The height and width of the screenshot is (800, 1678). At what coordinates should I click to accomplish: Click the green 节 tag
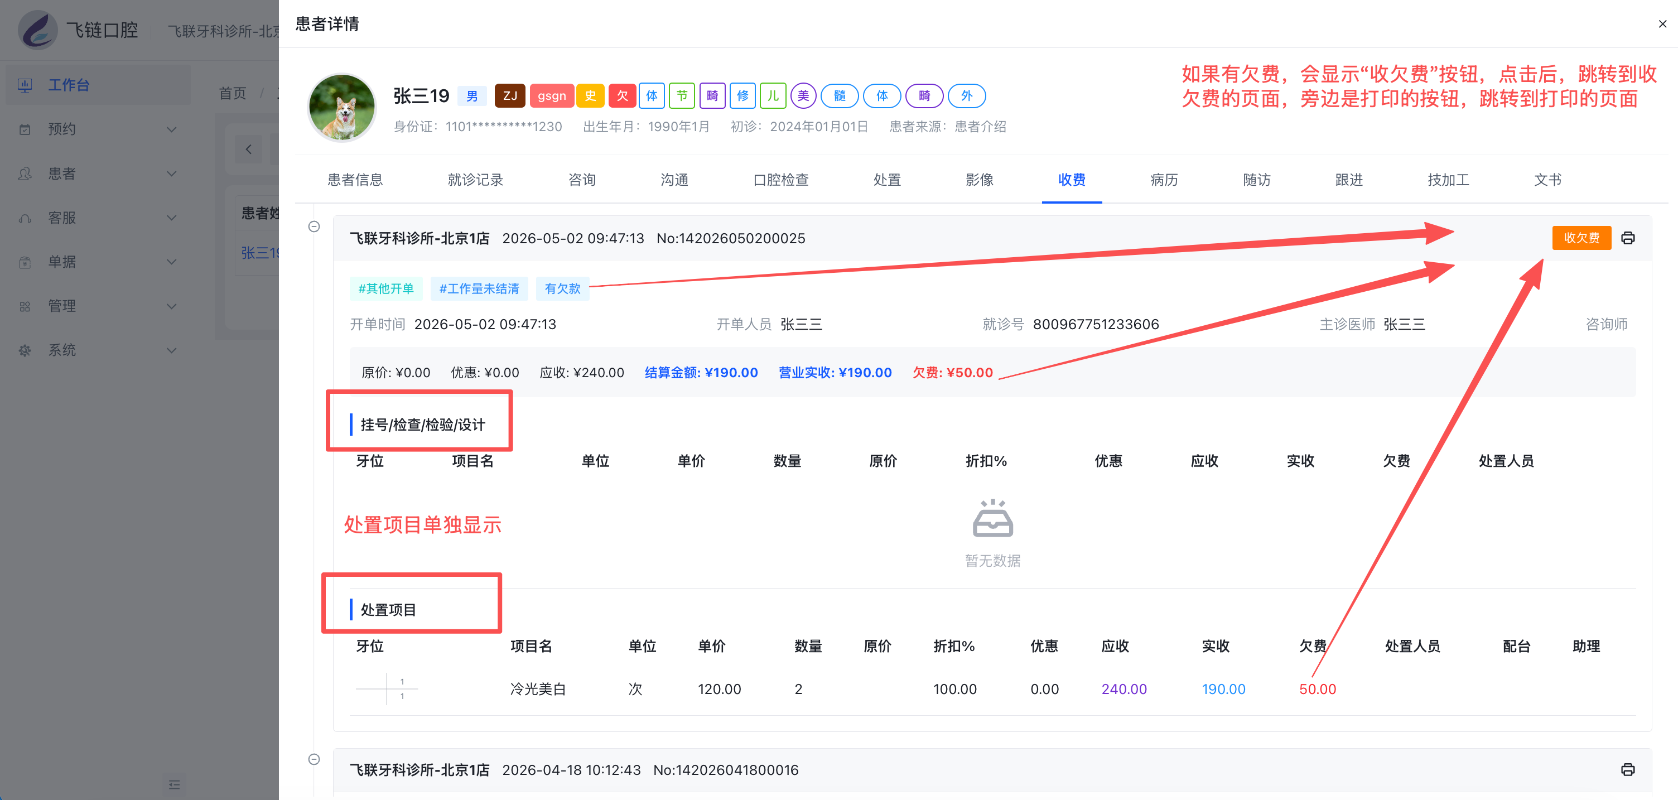coord(682,96)
